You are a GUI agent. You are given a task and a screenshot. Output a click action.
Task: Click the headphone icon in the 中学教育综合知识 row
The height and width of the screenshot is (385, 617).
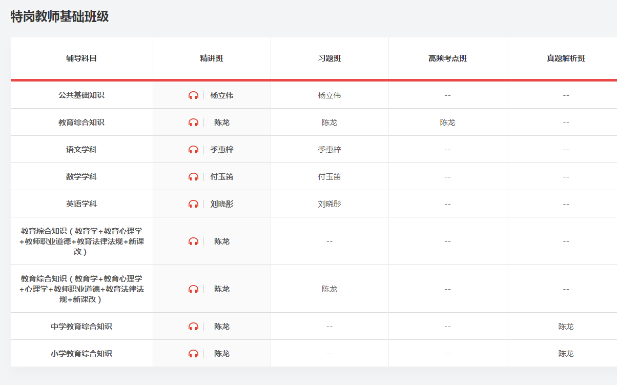click(x=193, y=327)
